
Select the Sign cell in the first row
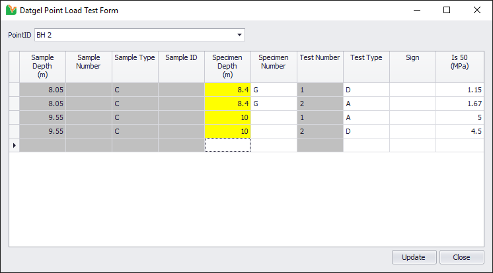(412, 90)
